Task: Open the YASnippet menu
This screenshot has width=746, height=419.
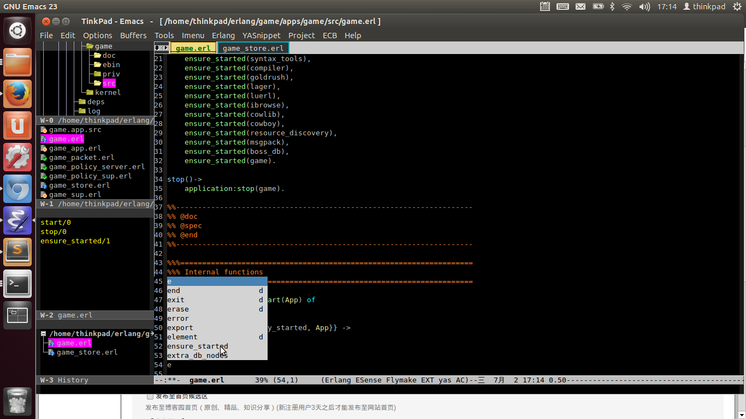Action: [262, 35]
